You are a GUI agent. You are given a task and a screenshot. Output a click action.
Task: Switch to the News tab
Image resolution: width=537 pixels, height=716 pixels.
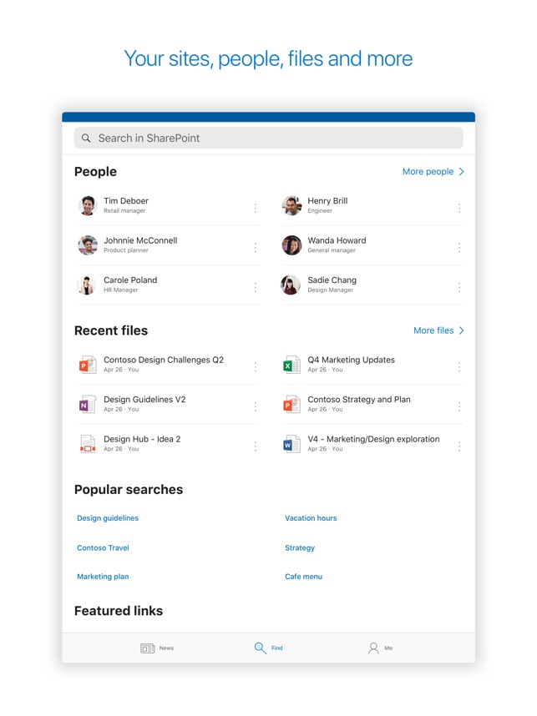(x=157, y=648)
